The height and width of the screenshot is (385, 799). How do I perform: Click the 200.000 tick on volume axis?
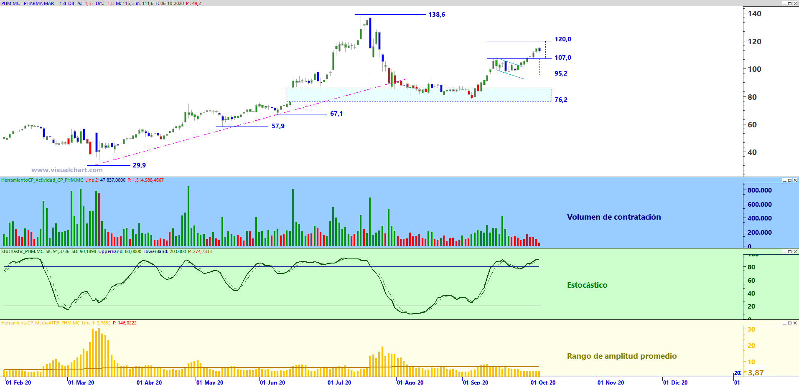pos(760,233)
